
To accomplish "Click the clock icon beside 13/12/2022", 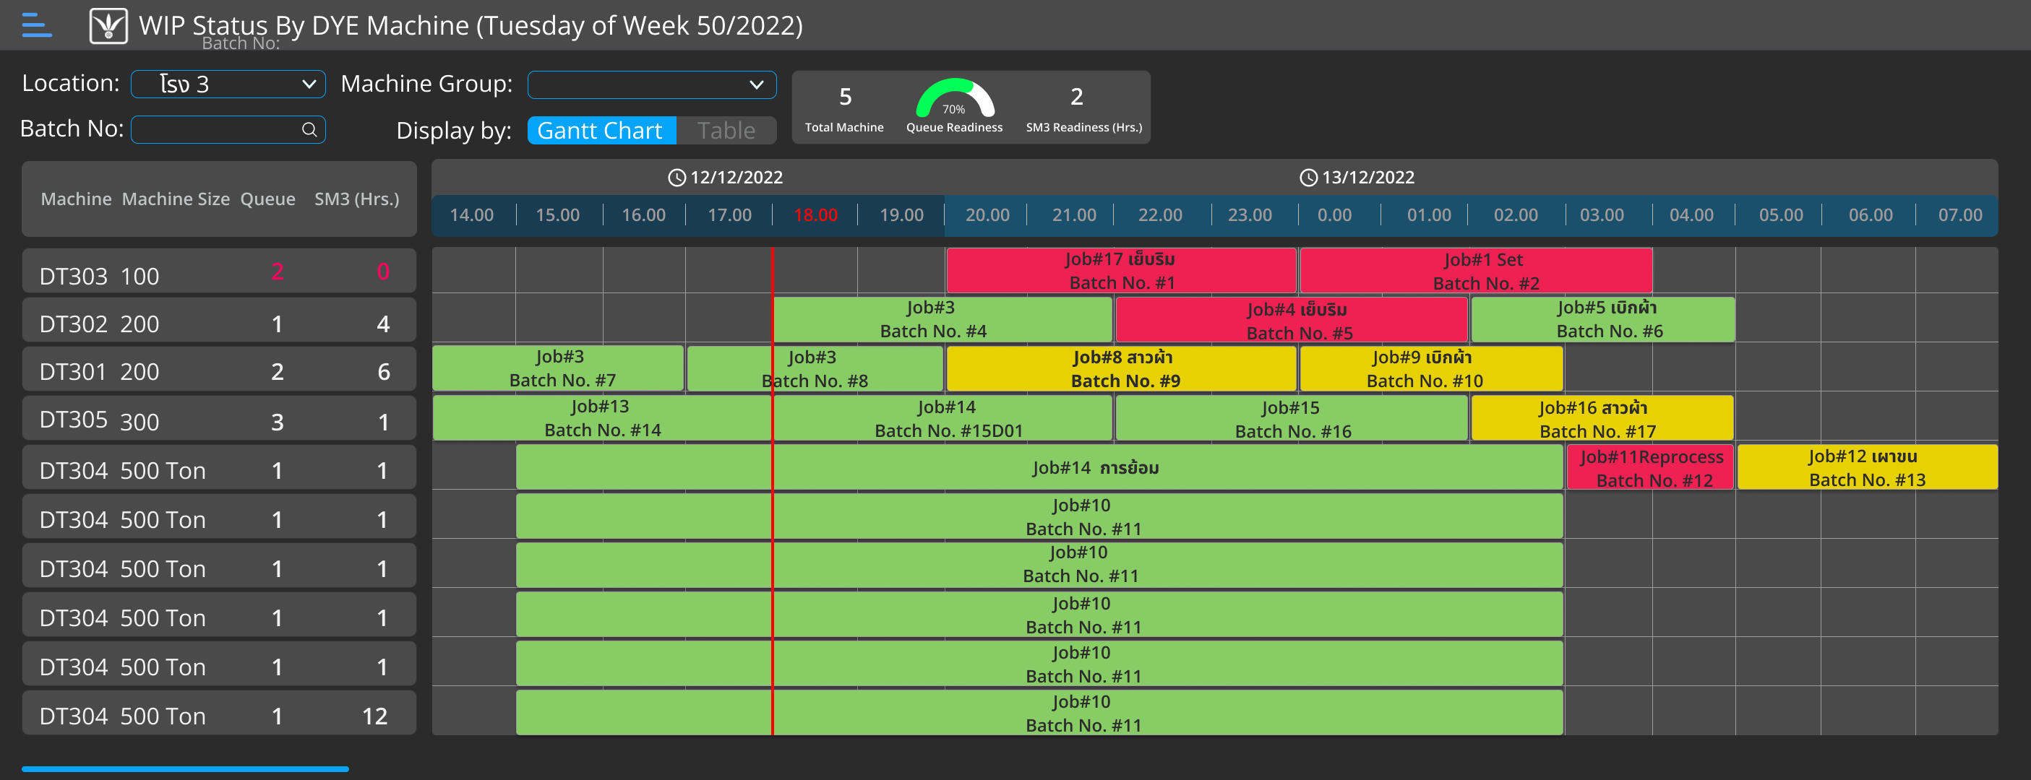I will [1308, 178].
